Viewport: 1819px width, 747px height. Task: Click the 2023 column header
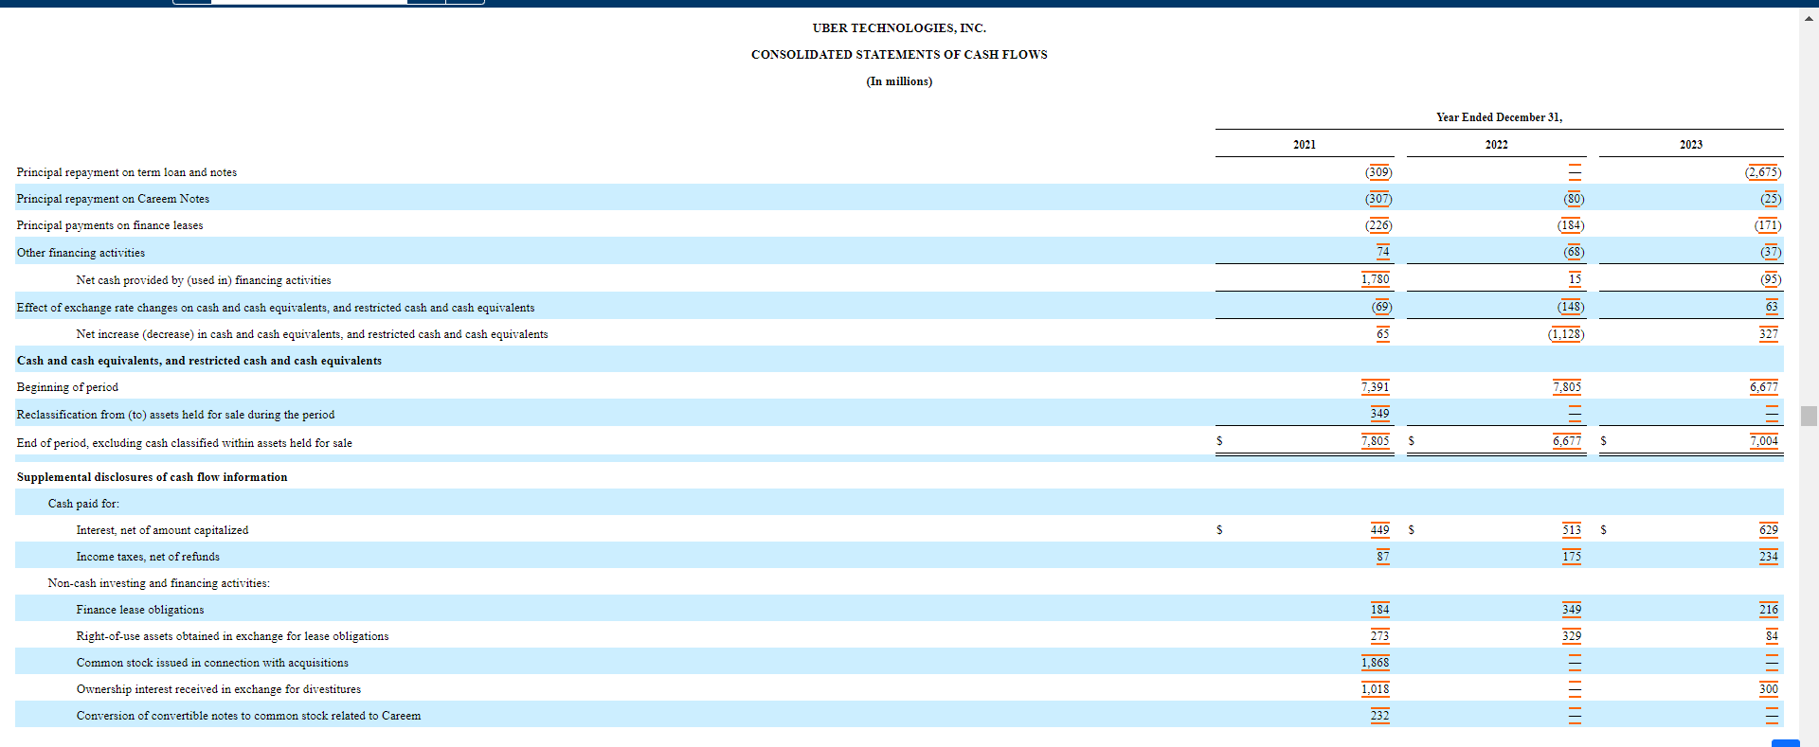click(1691, 145)
